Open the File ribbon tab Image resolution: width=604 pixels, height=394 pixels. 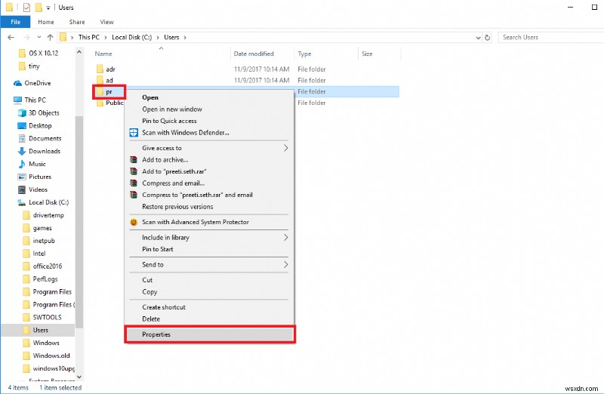tap(15, 22)
